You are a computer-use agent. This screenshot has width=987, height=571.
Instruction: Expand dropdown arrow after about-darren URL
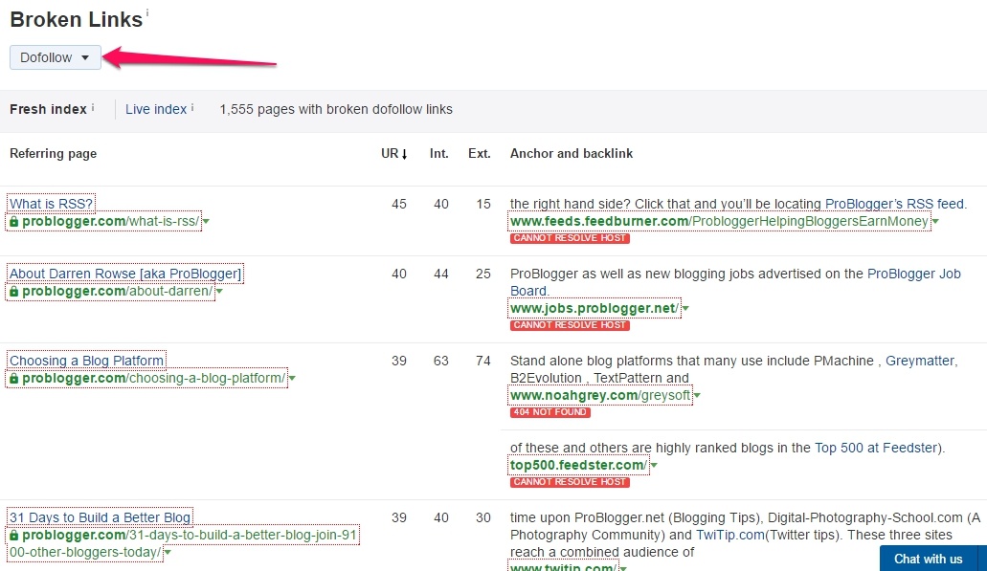(219, 291)
